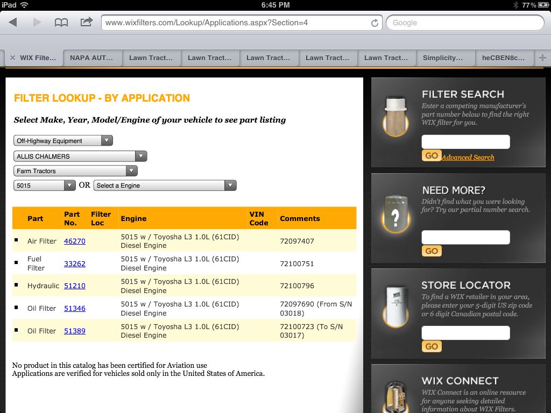The width and height of the screenshot is (551, 413).
Task: Open part number 33262 link
Action: (x=74, y=264)
